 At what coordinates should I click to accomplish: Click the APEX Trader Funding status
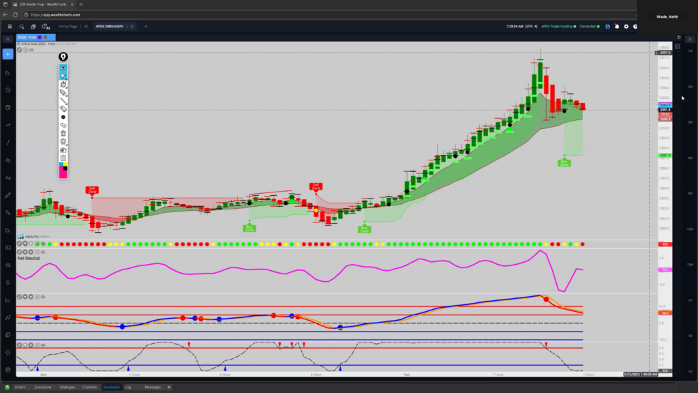click(559, 27)
